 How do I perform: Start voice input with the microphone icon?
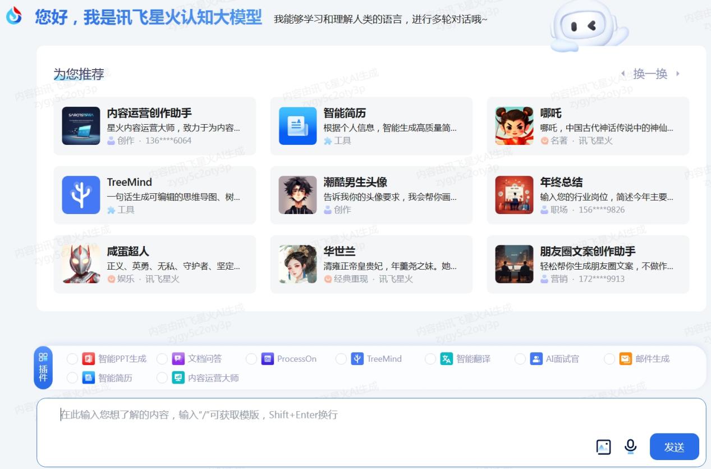(631, 447)
